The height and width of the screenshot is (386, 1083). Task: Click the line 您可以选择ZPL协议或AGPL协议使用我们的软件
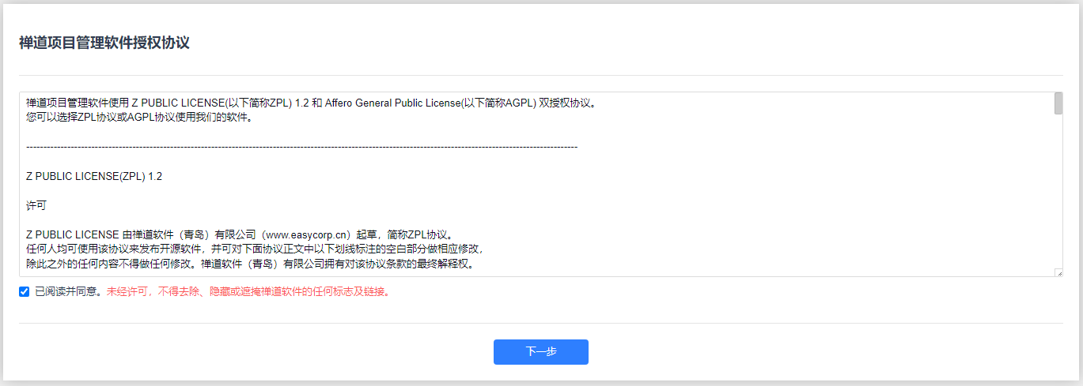(139, 118)
